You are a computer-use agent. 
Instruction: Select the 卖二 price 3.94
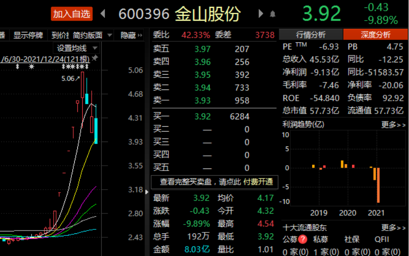click(x=202, y=87)
